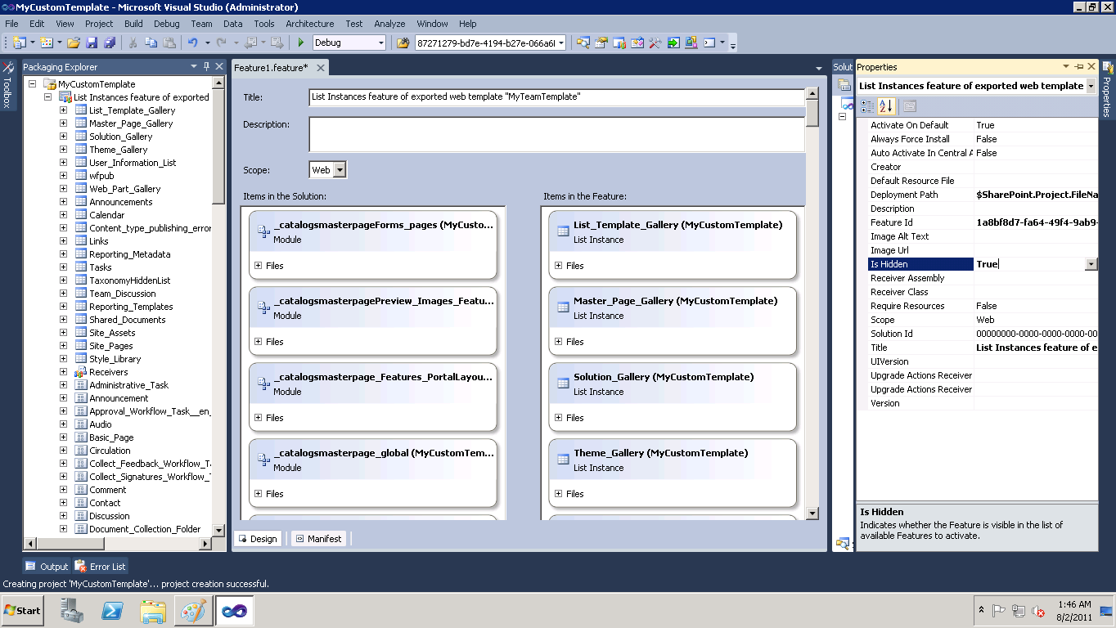
Task: Expand the List_Template_Gallery tree node
Action: pyautogui.click(x=63, y=110)
